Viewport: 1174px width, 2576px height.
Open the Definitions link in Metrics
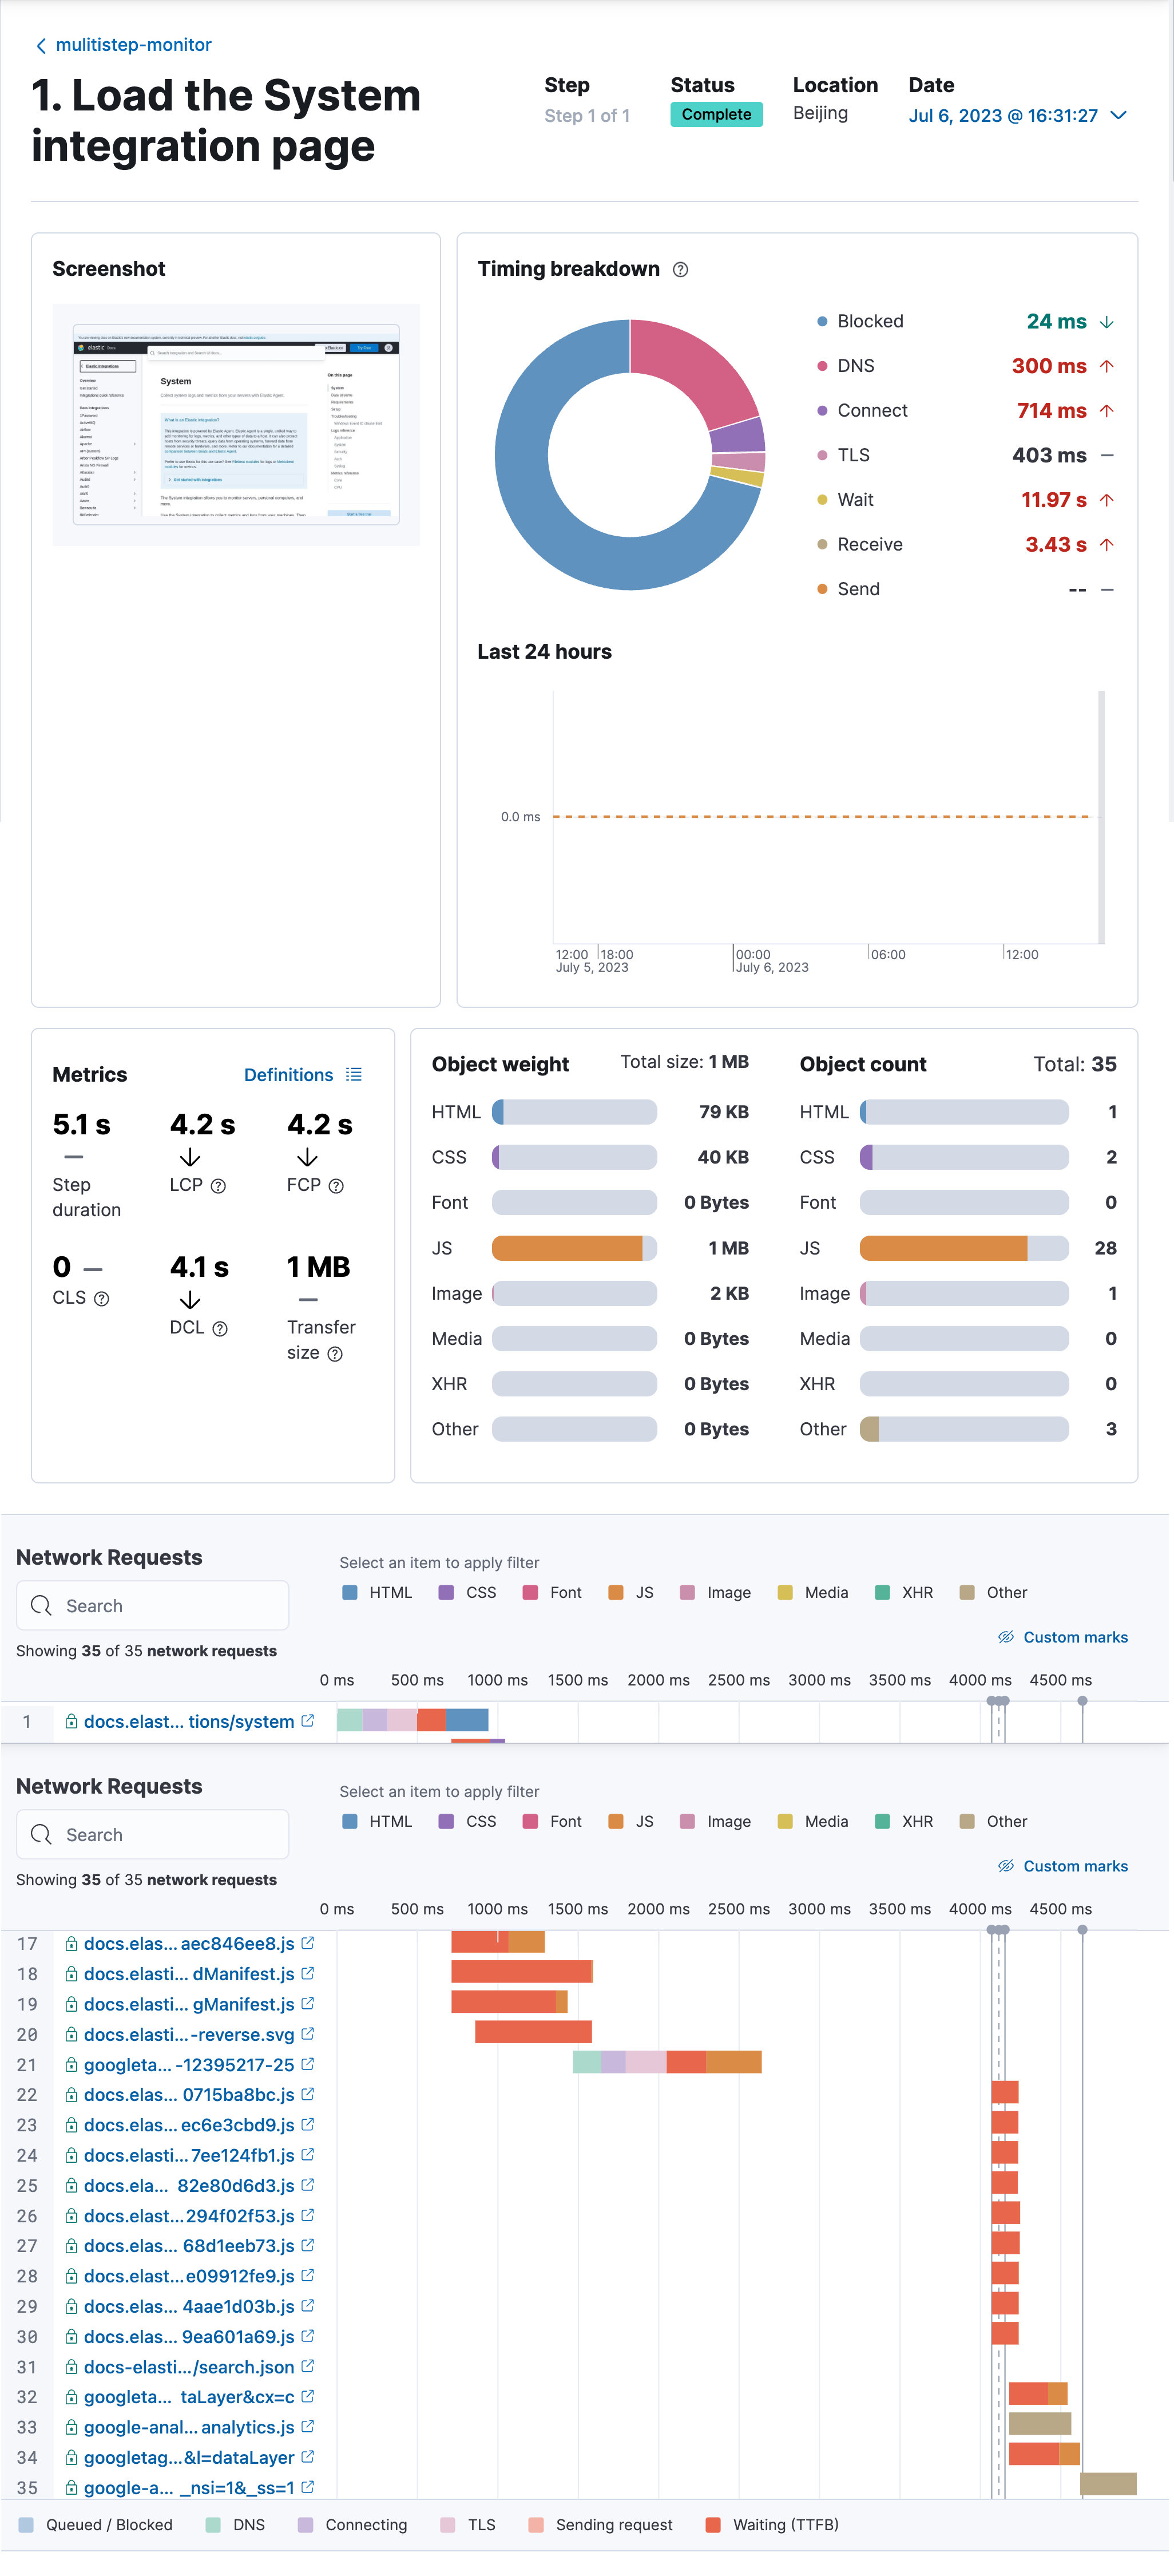[x=288, y=1074]
